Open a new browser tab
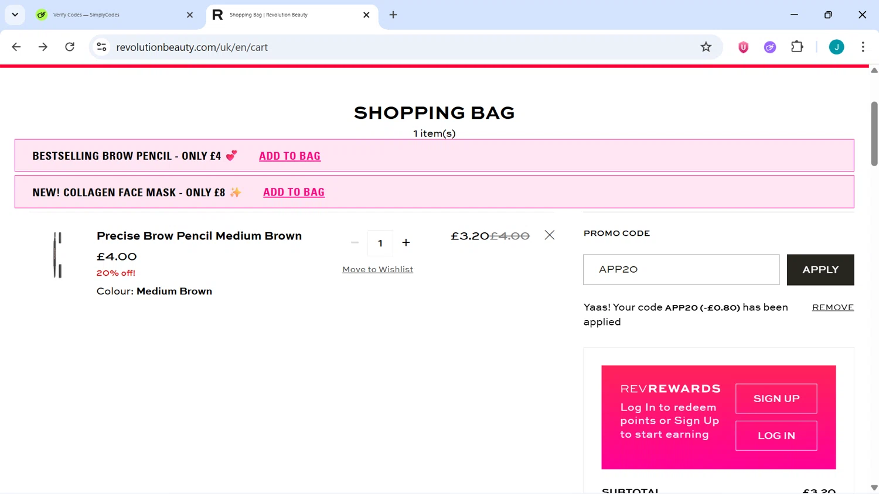The width and height of the screenshot is (879, 494). click(393, 15)
